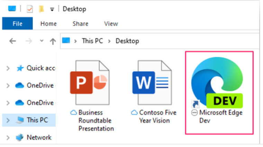Open Customize Quick Access Toolbar dropdown
This screenshot has width=263, height=147.
coord(52,9)
